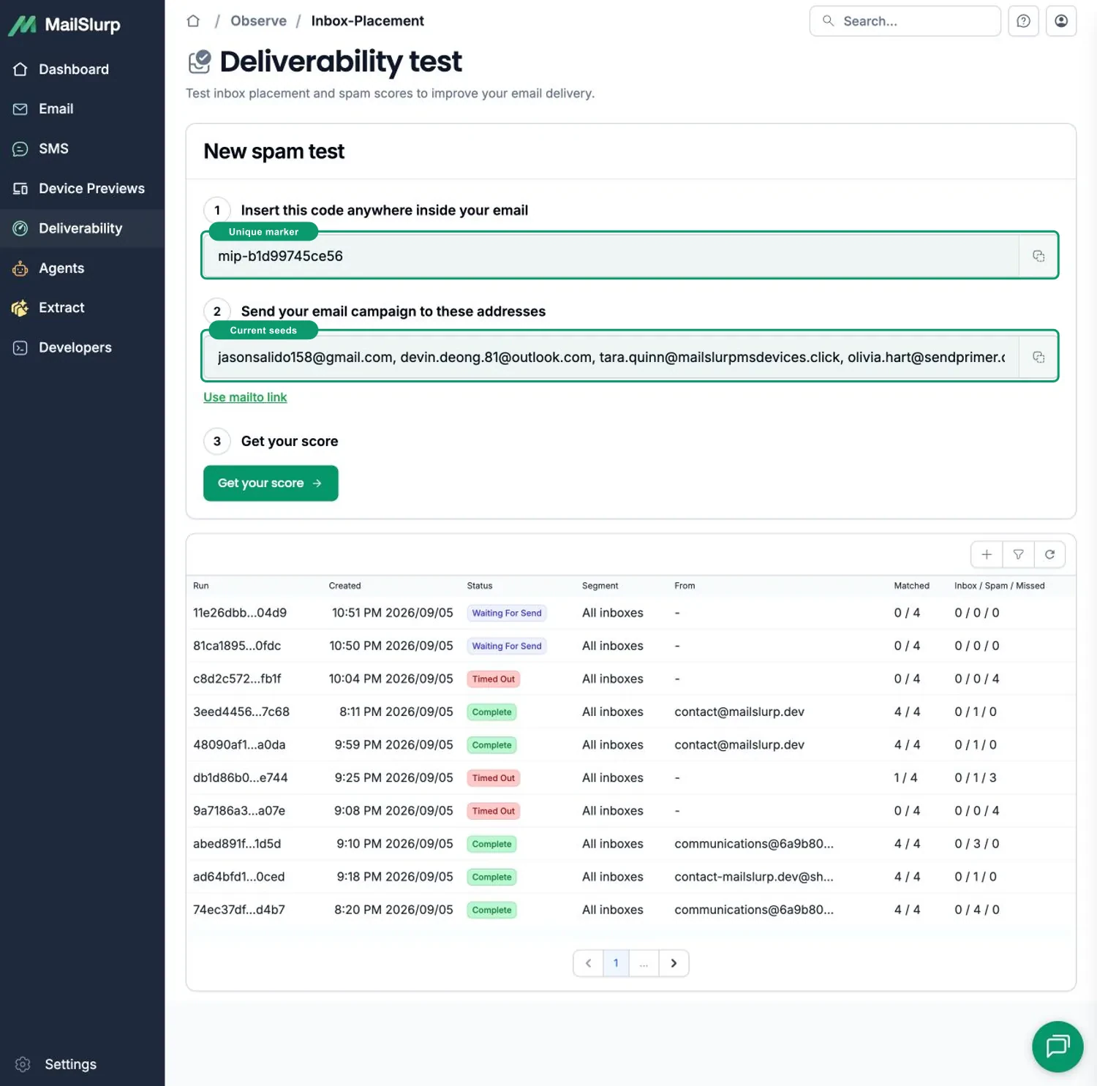The image size is (1097, 1086).
Task: Click 0 / 4 / 0 result in last row
Action: pos(977,910)
